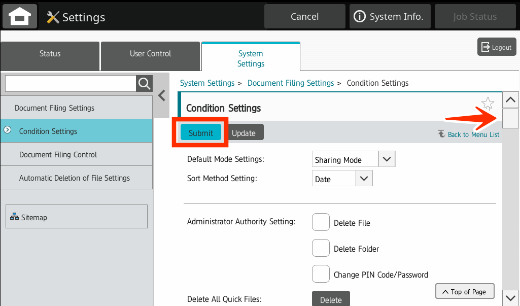Screen dimensions: 520x306
Task: Click the favorite star icon
Action: pyautogui.click(x=488, y=104)
